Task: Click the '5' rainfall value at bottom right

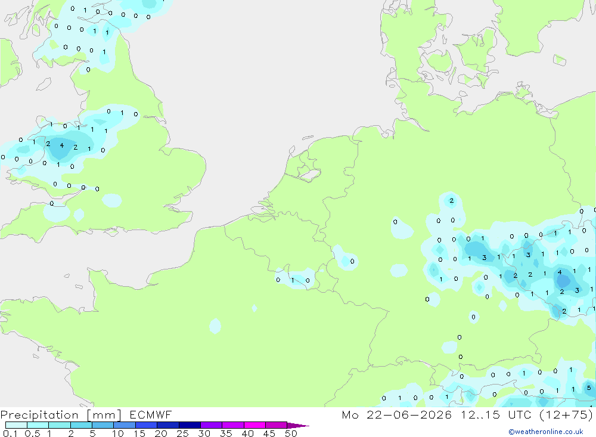Action: tap(589, 388)
